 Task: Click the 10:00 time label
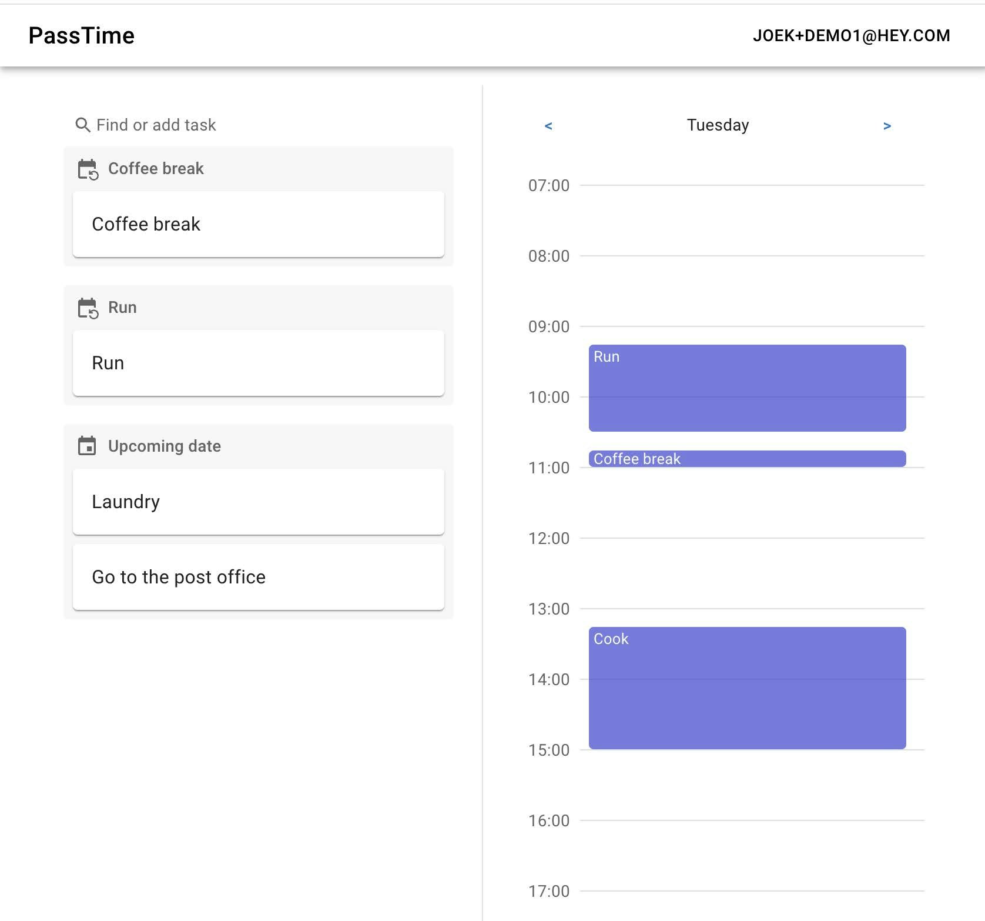coord(549,398)
